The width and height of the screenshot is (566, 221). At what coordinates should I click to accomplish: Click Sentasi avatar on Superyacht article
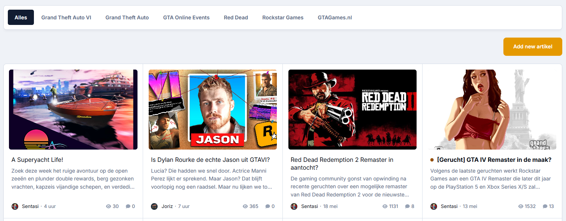[15, 206]
